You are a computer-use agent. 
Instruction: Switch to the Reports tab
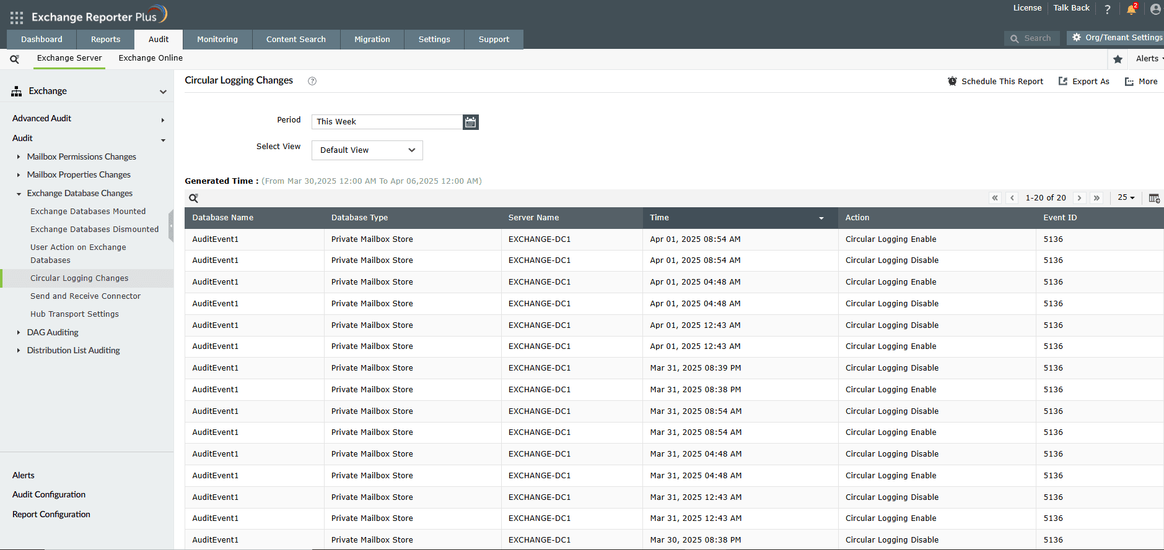coord(106,39)
